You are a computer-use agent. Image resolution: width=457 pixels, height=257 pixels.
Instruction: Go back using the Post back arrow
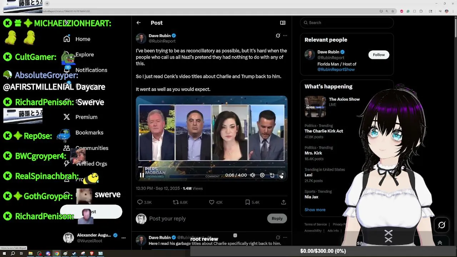139,23
